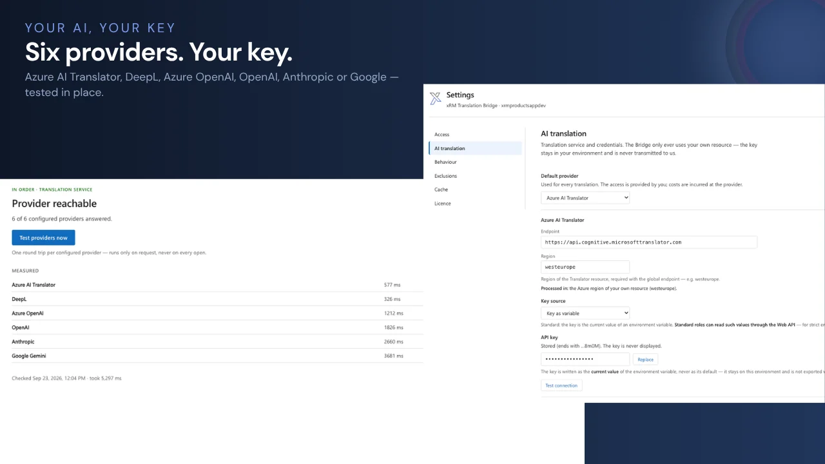Click the 3681 ms latency value

[x=394, y=356]
